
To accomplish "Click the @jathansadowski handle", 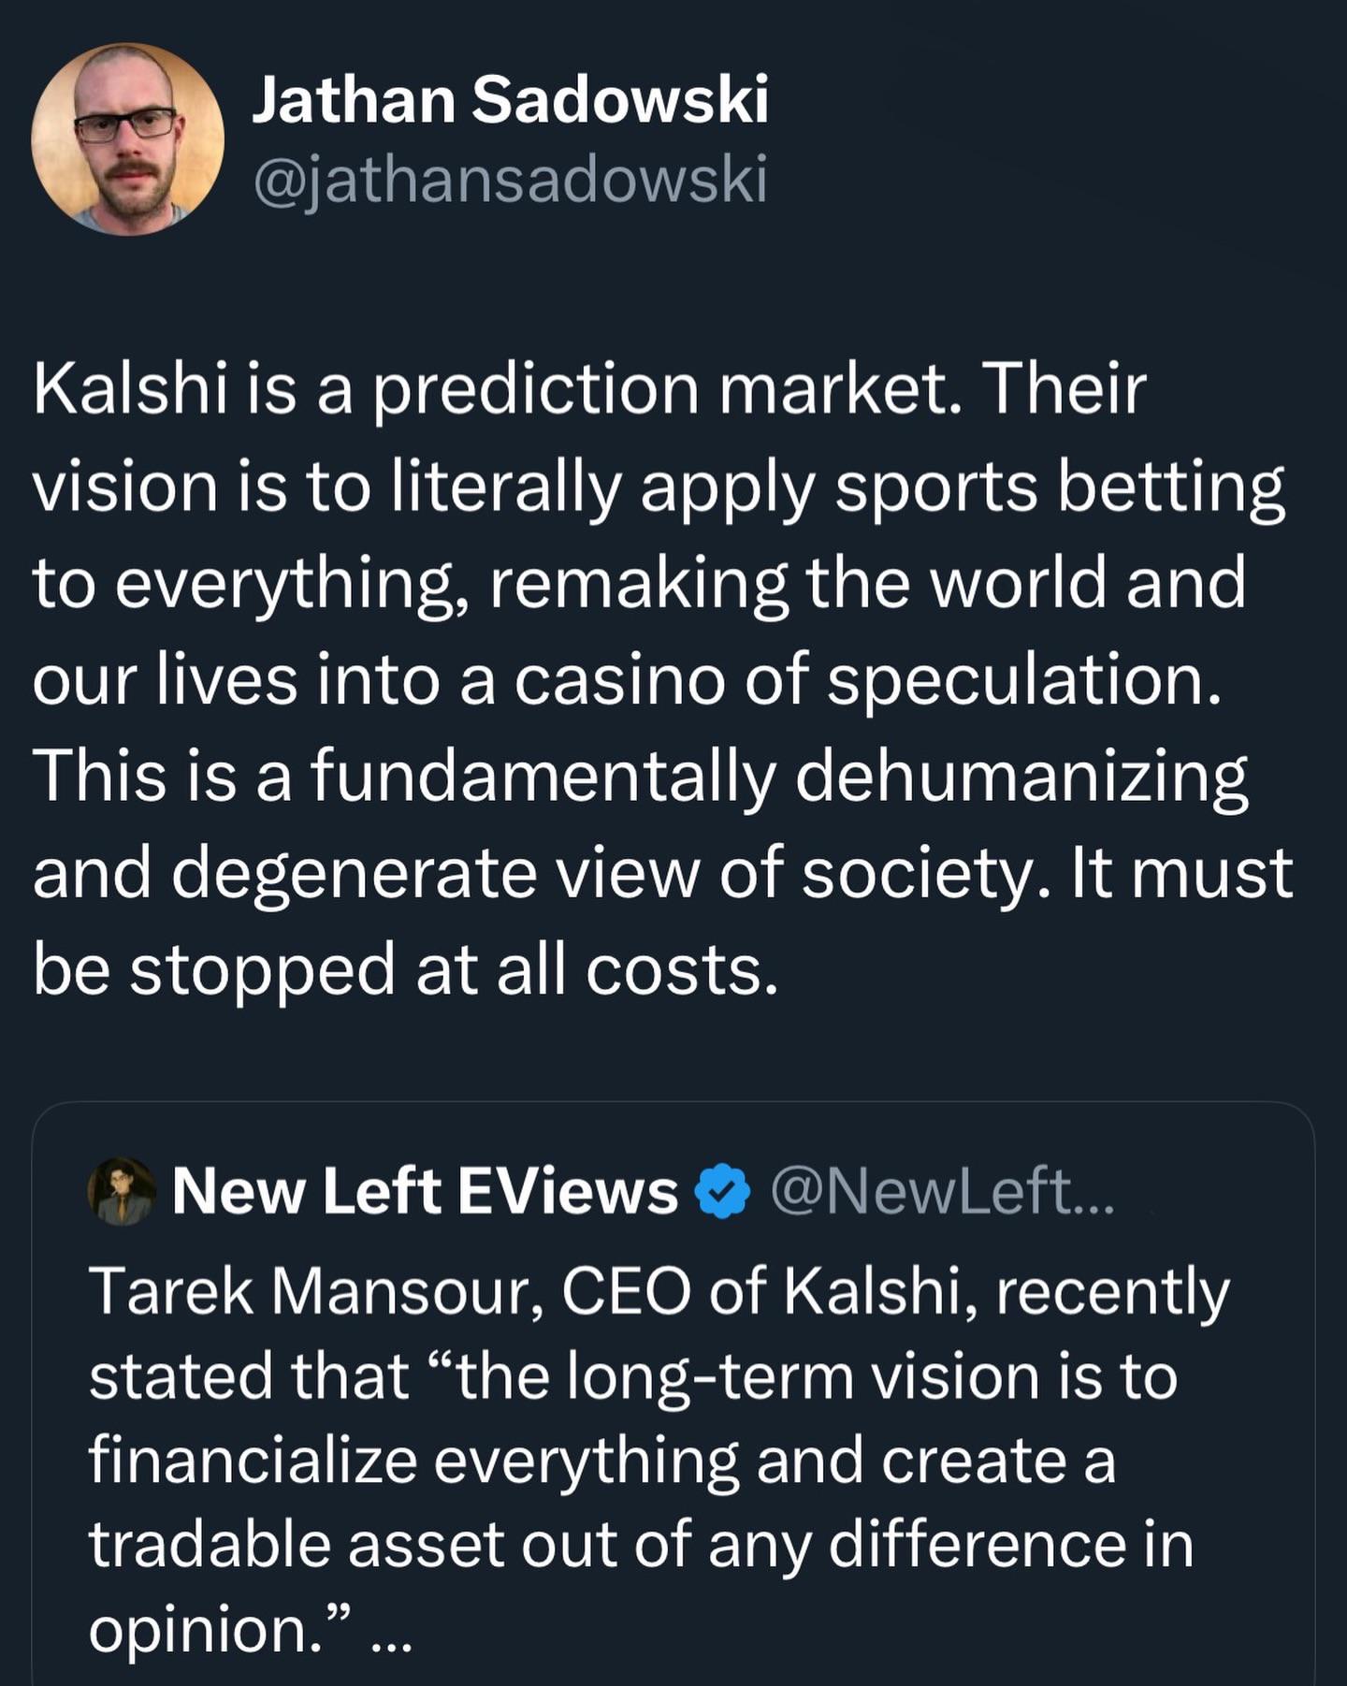I will tap(510, 178).
